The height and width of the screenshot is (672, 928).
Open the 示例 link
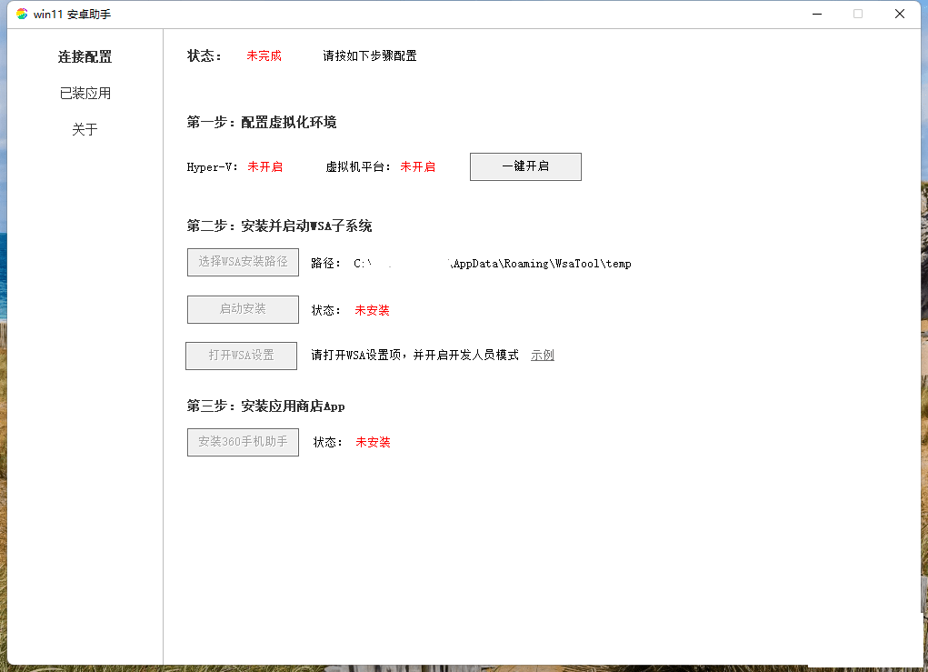[x=543, y=356]
